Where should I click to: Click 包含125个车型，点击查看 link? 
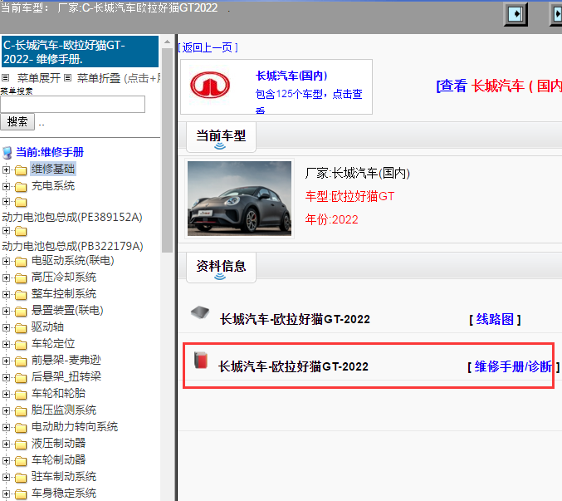click(x=309, y=101)
